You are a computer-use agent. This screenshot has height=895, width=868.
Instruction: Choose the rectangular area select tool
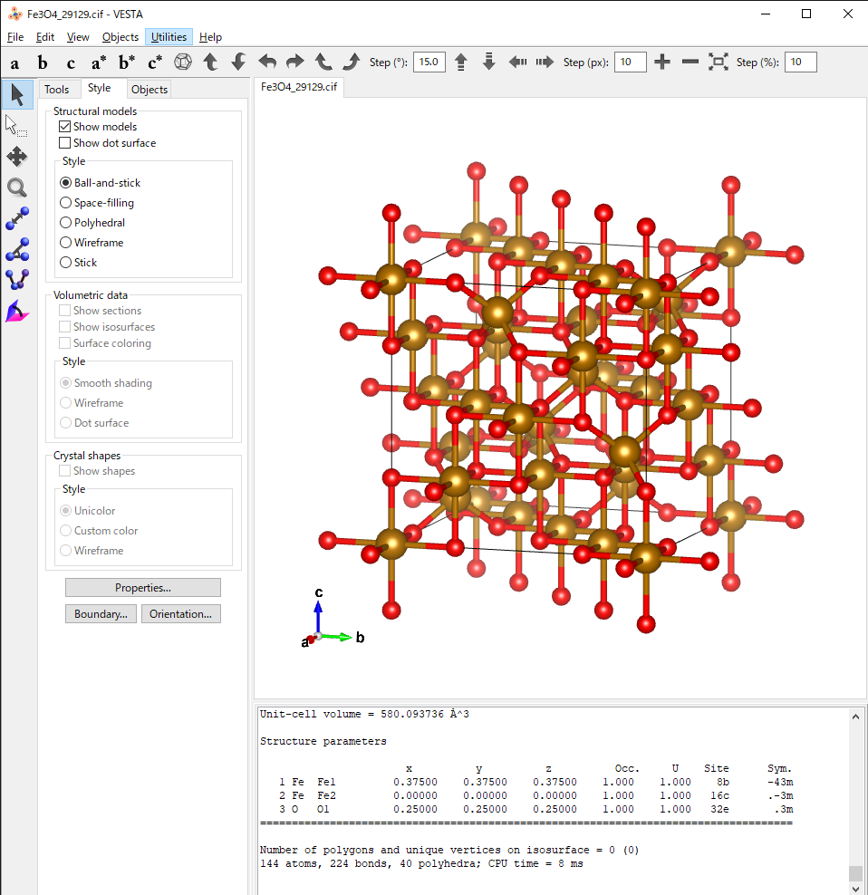[17, 126]
